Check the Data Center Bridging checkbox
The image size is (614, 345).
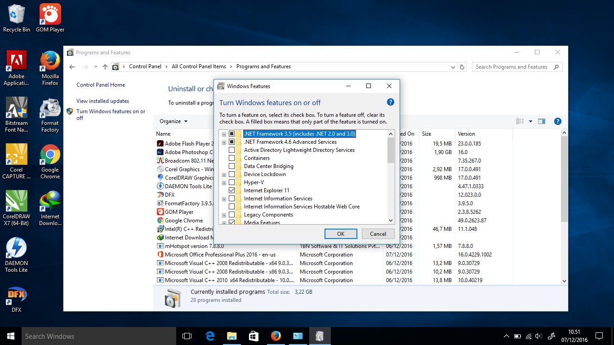[232, 166]
